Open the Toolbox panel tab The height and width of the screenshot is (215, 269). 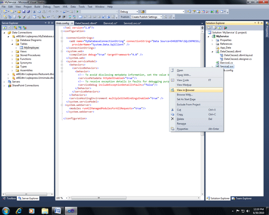10,198
